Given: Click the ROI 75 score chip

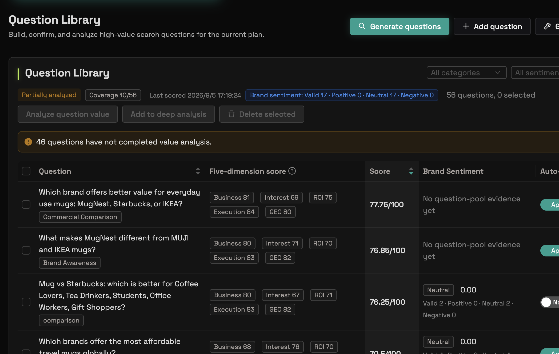Looking at the screenshot, I should 323,198.
